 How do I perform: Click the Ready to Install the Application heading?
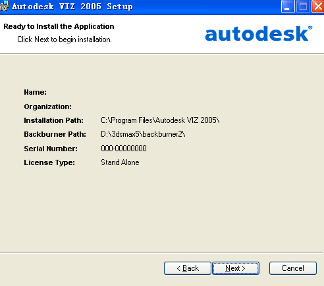(59, 26)
